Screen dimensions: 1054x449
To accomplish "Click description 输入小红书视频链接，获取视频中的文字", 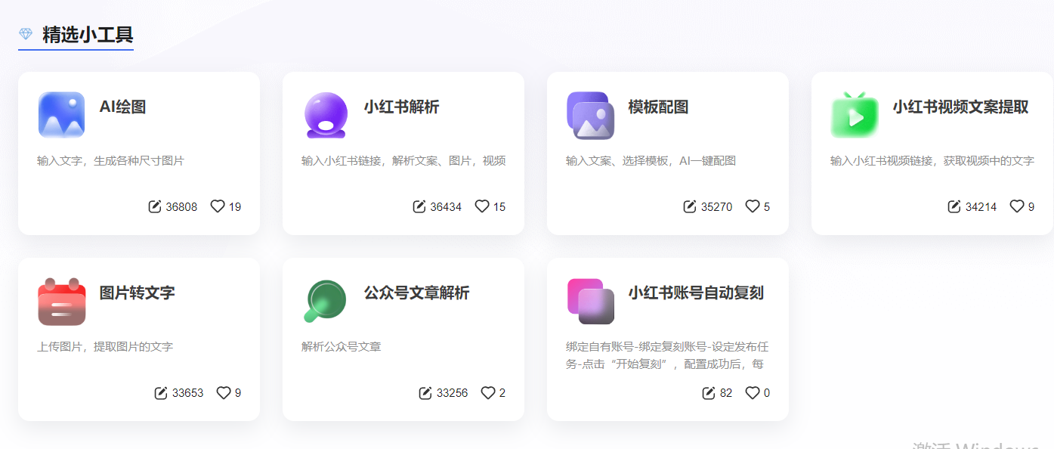I will pyautogui.click(x=932, y=161).
